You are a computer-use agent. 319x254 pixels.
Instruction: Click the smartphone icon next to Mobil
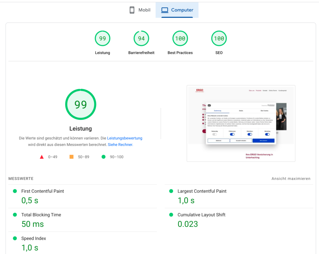(x=132, y=10)
